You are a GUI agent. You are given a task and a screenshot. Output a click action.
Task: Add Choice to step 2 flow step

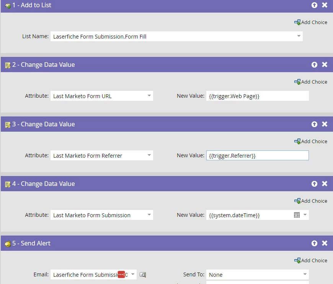tap(311, 82)
